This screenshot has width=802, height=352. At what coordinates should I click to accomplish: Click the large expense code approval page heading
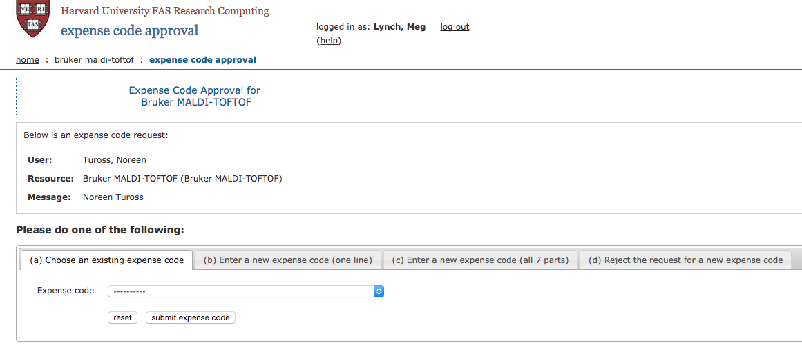click(x=129, y=30)
